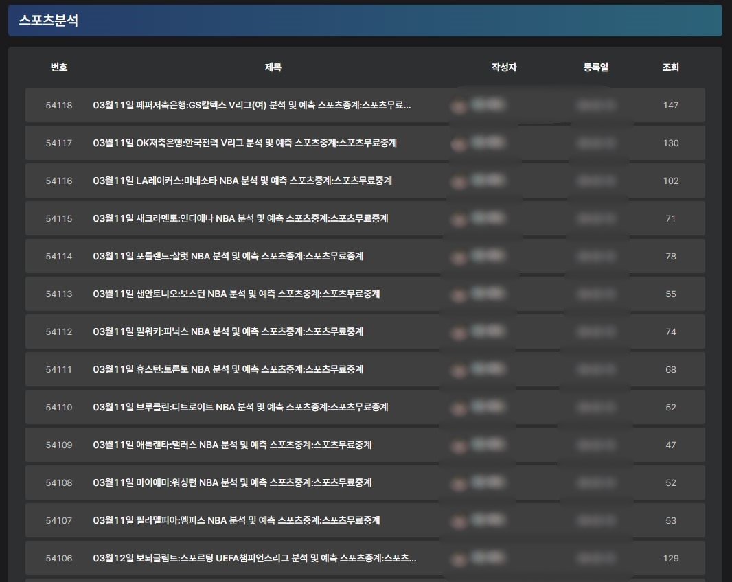Select the 새크라멘토:인디애나 NBA post title
Viewport: 732px width, 582px height.
240,218
